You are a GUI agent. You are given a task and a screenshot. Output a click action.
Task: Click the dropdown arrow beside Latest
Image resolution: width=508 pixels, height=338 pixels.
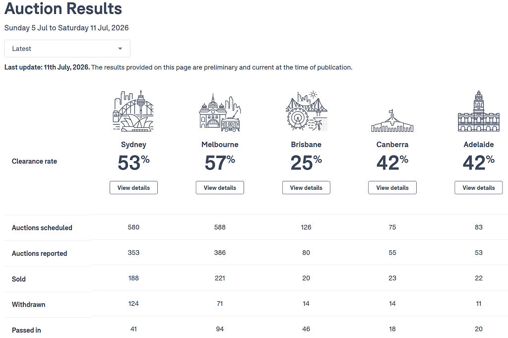click(120, 49)
